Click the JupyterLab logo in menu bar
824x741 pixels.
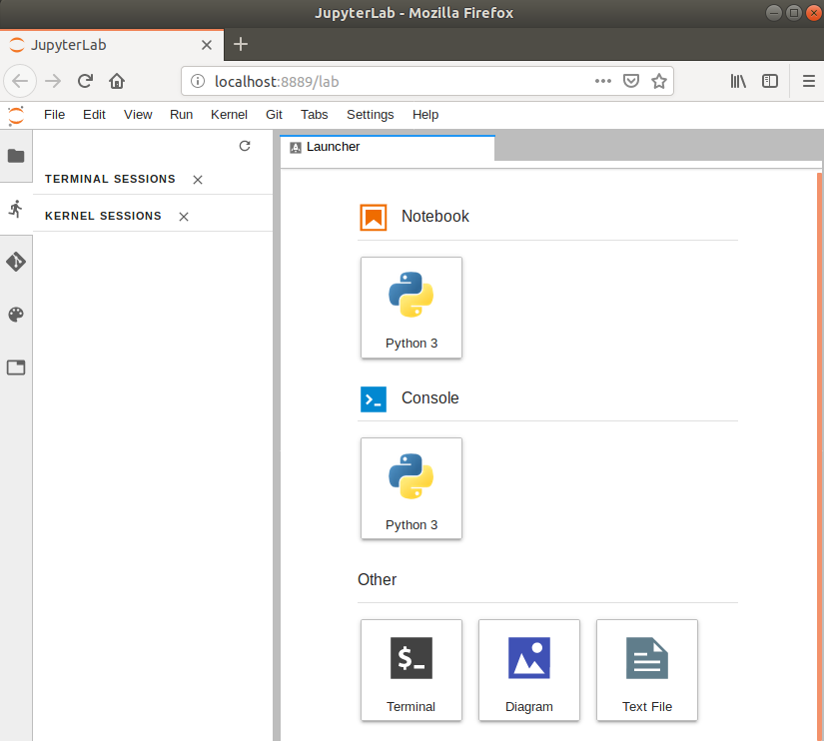16,115
